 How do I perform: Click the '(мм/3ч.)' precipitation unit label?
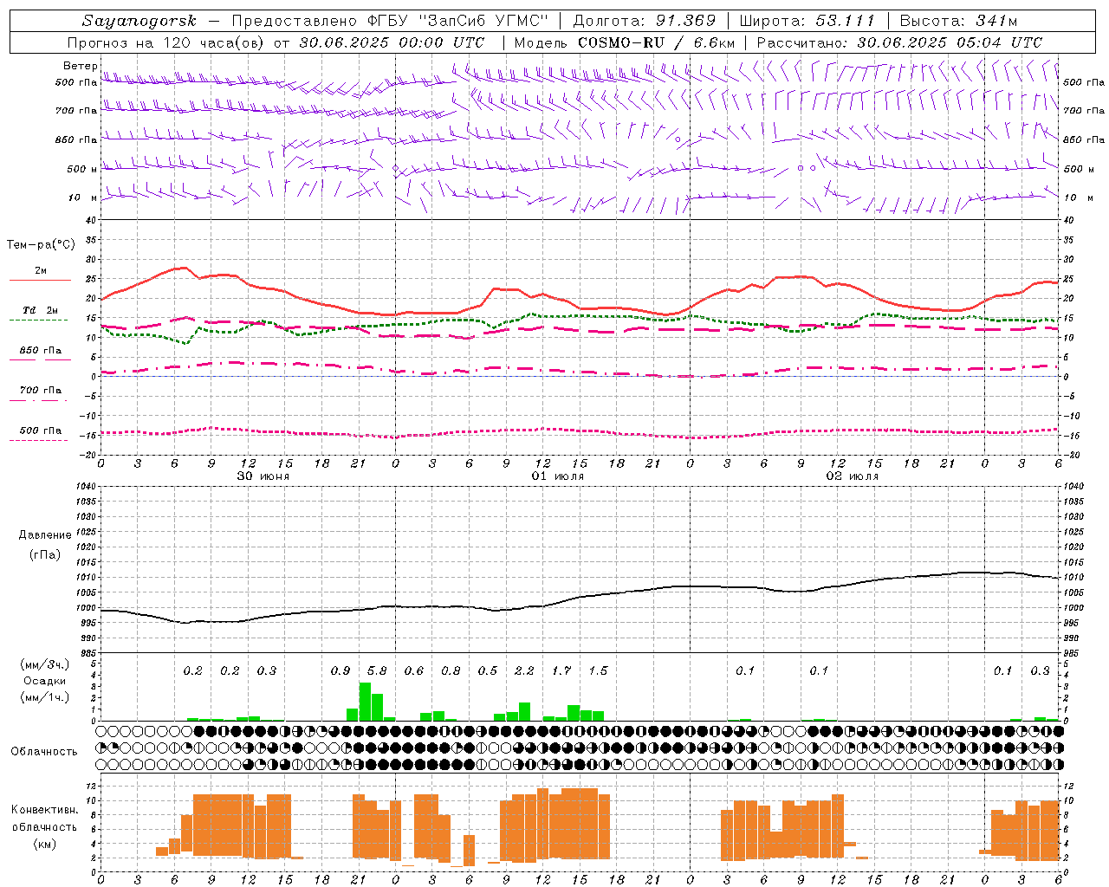[x=45, y=664]
